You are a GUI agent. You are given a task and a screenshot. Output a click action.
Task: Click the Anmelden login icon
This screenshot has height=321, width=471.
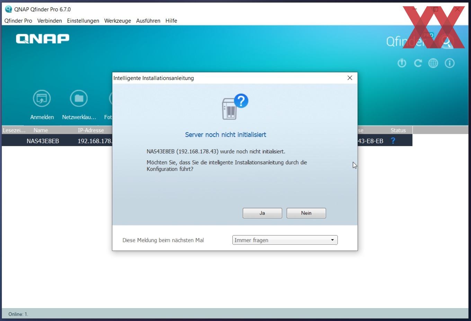[42, 98]
